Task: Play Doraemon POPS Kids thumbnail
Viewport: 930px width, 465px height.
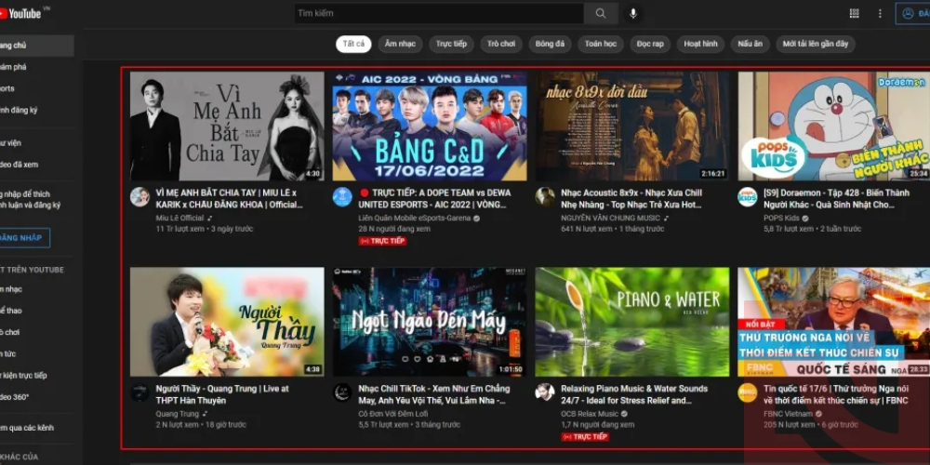Action: [x=834, y=126]
